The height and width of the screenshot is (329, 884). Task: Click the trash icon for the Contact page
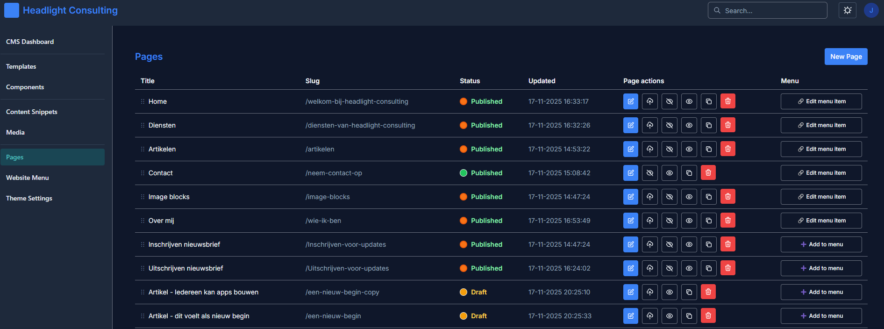click(x=708, y=173)
